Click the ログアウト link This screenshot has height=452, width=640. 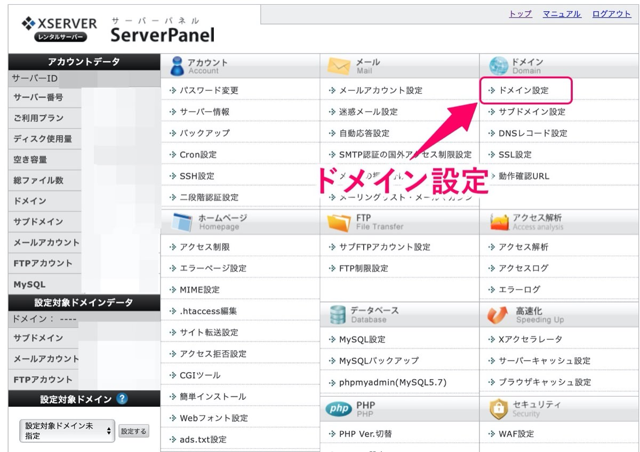pos(611,14)
